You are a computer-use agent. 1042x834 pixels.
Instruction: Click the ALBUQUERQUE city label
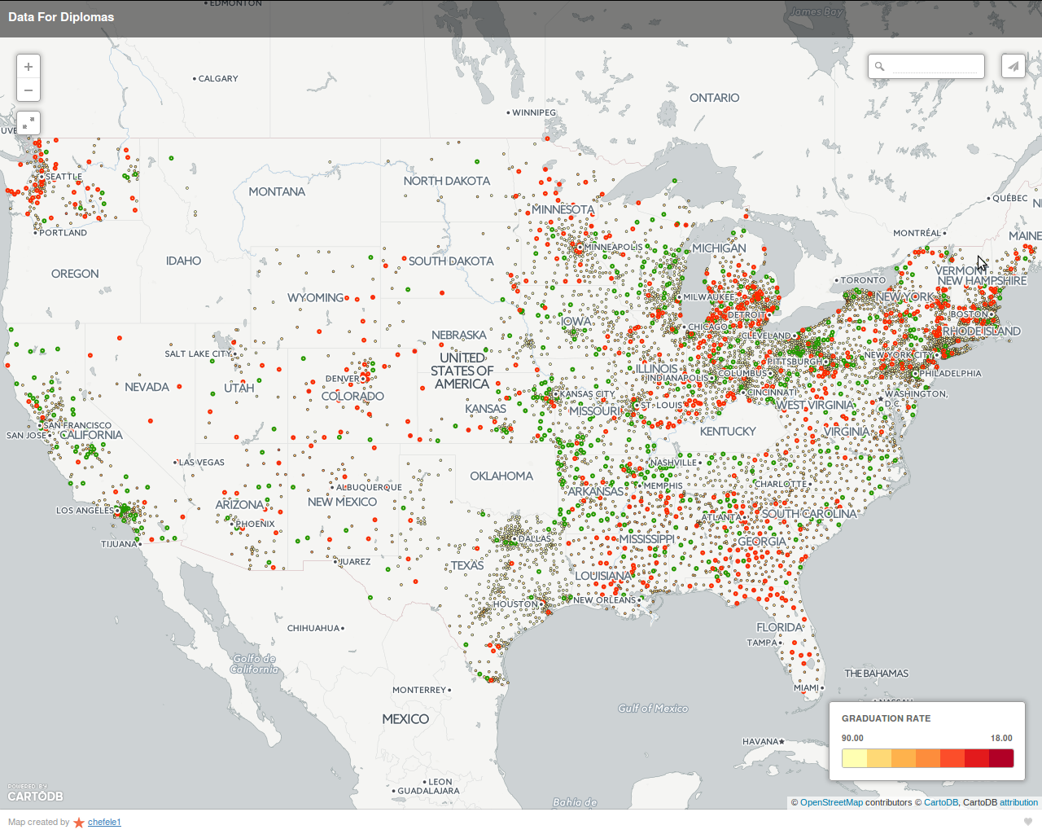[369, 488]
